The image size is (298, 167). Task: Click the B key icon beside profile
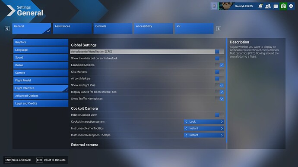point(214,6)
